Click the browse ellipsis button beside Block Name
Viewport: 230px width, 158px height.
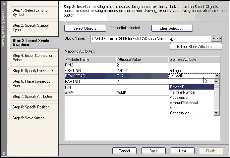[x=219, y=39]
